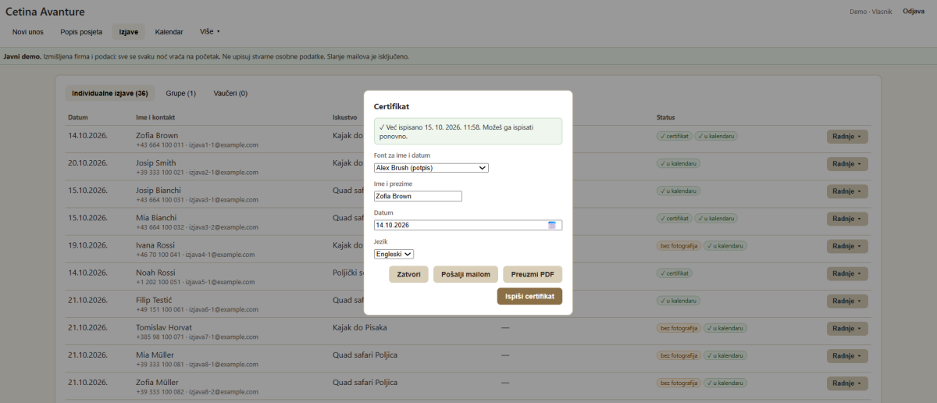This screenshot has height=403, width=937.
Task: Click Ispiši certifikat button
Action: pos(529,296)
